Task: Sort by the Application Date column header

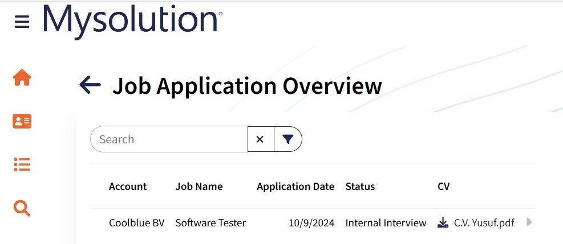Action: tap(295, 187)
